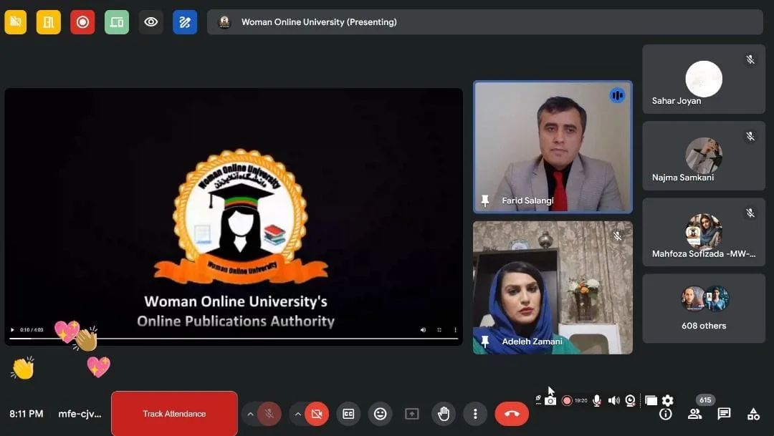Unmute the microphone
This screenshot has height=436, width=774.
[268, 414]
